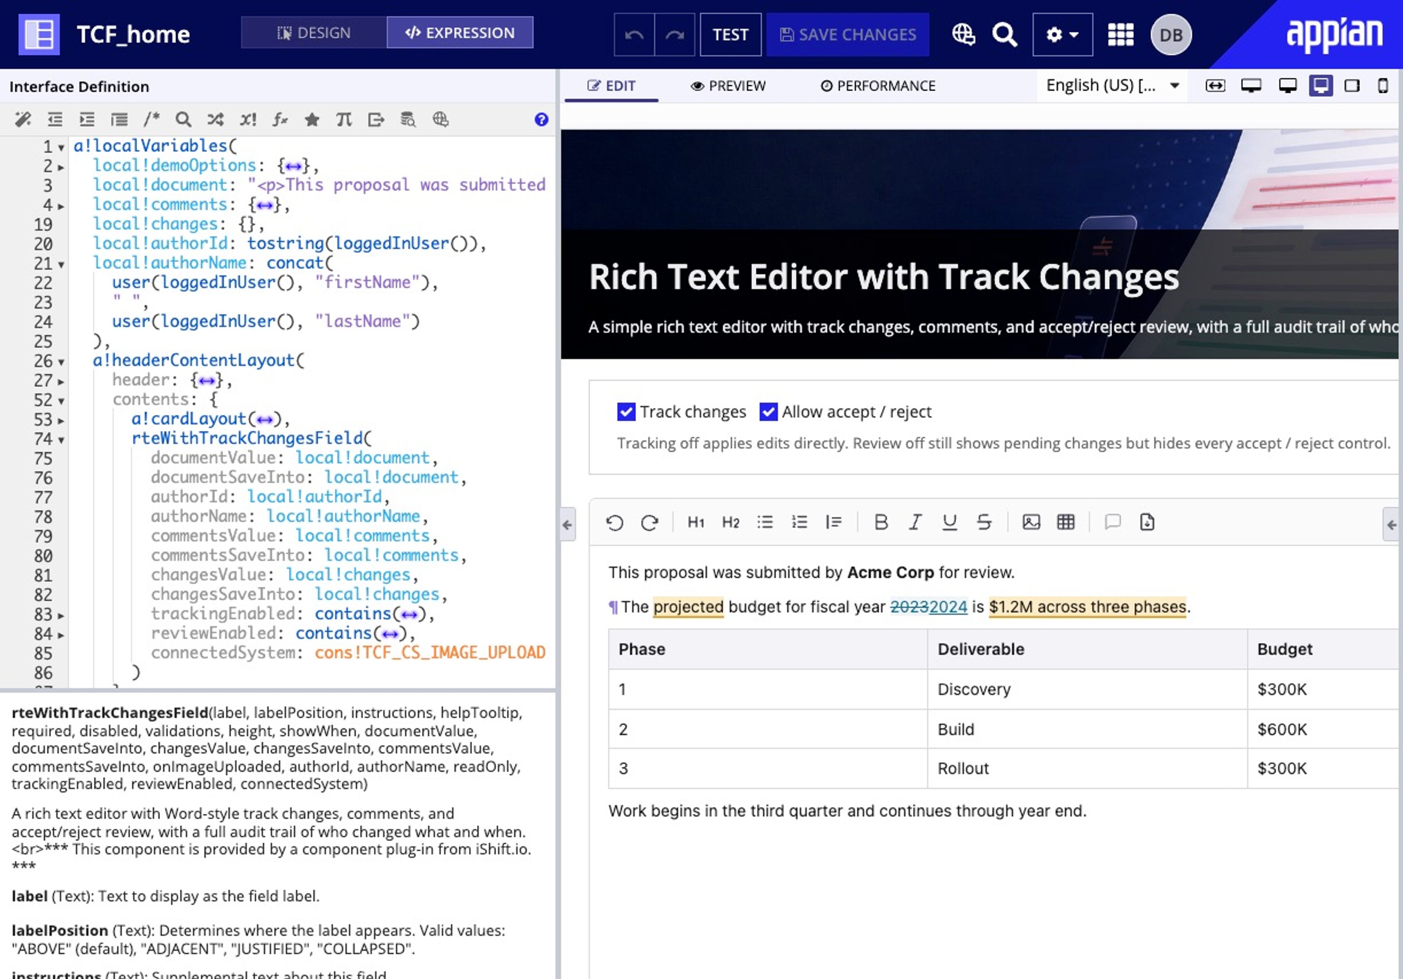Expand line 4 local!comments fold arrow
The width and height of the screenshot is (1403, 979).
[61, 206]
